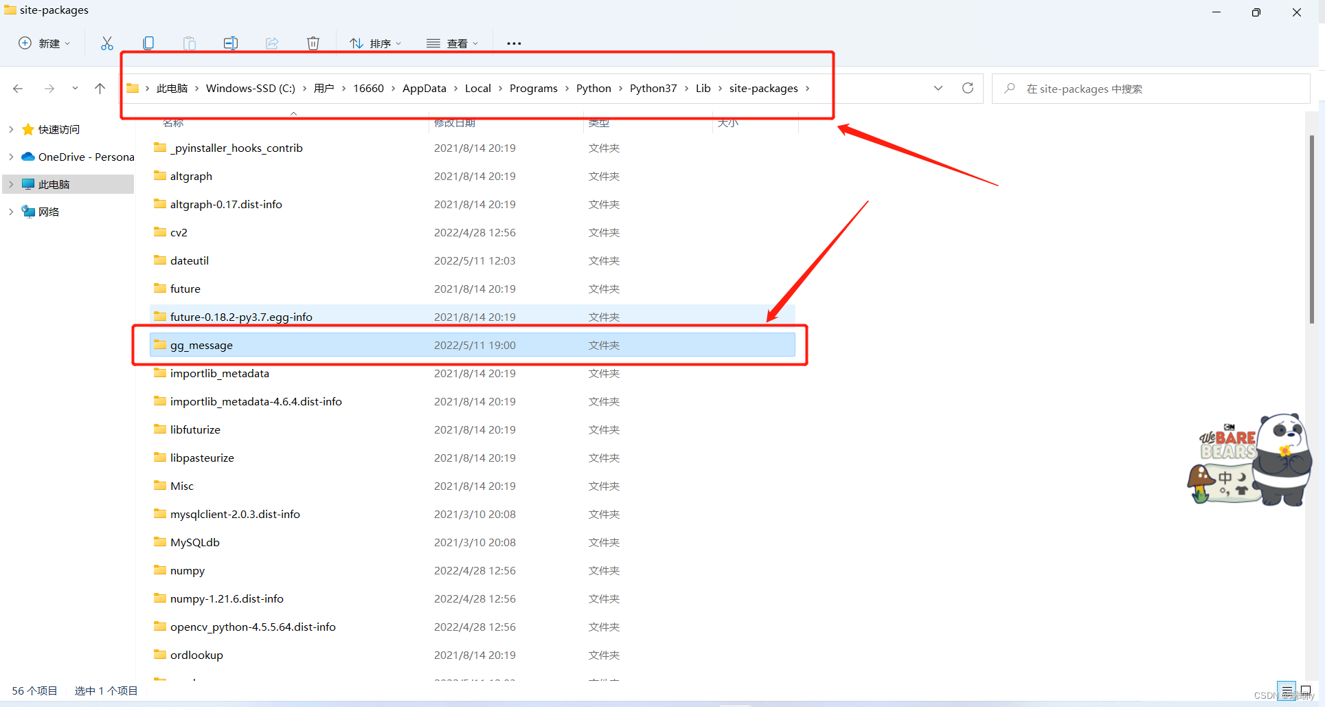Open recent locations dropdown arrow
Image resolution: width=1325 pixels, height=707 pixels.
point(75,89)
